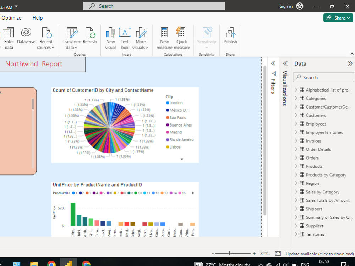Insert a Text box

[125, 38]
